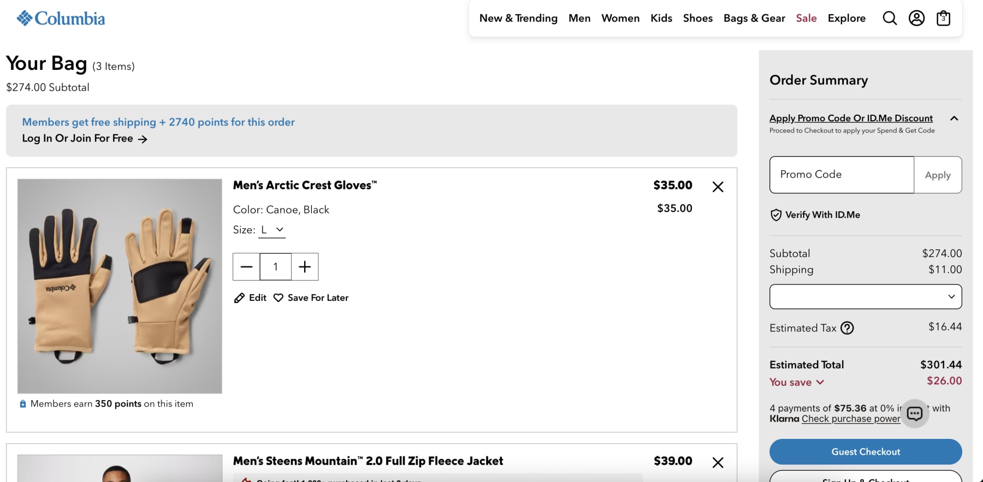Open the Sale menu
The image size is (983, 482).
(x=806, y=19)
